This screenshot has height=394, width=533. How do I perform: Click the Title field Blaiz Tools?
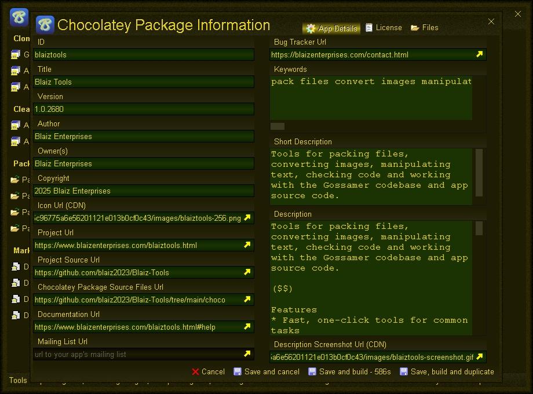[x=144, y=82]
